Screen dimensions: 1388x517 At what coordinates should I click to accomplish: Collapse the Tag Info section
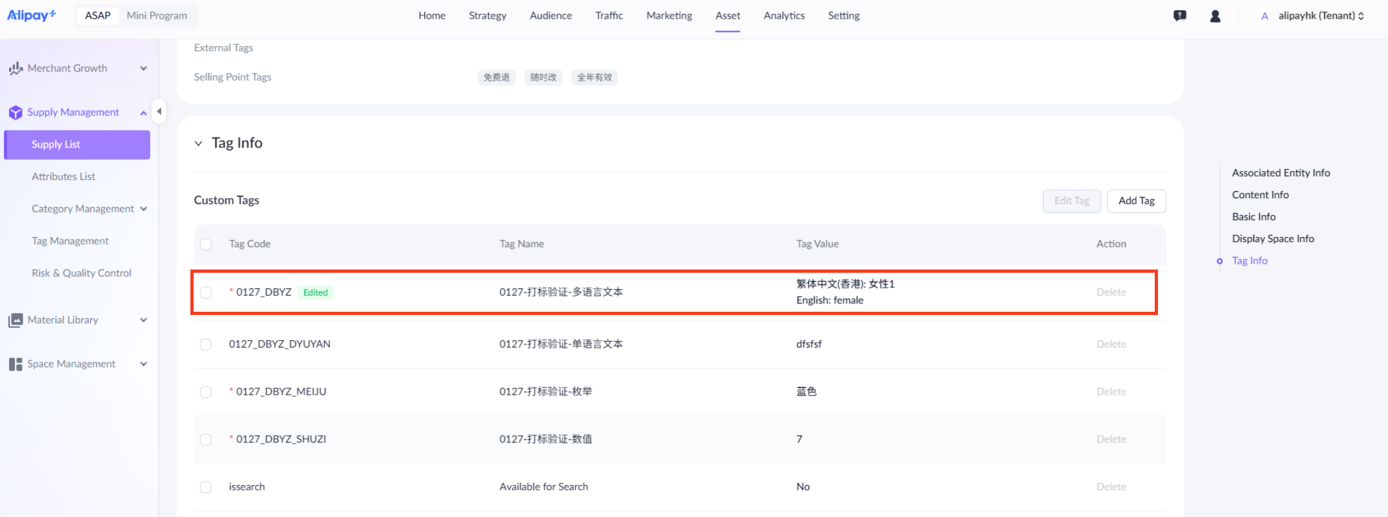(198, 144)
